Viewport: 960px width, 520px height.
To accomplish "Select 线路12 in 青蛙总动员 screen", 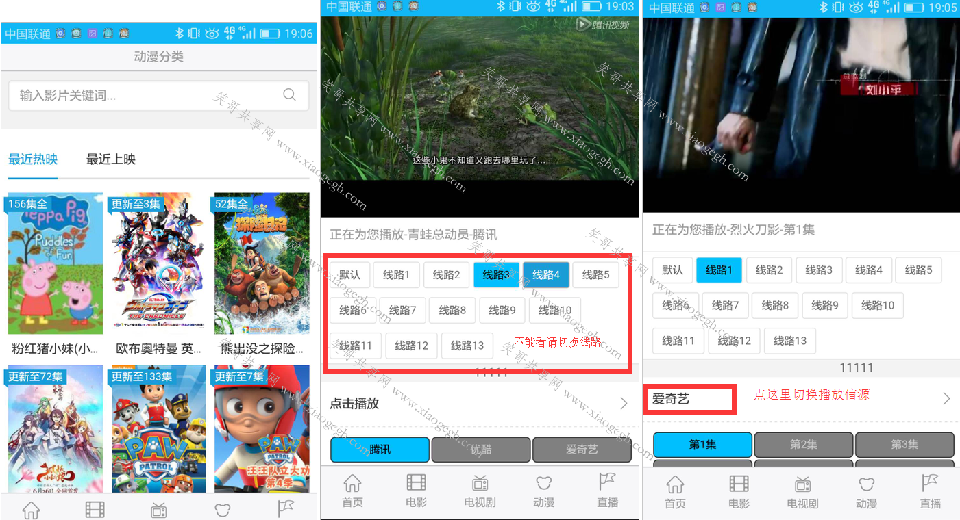I will click(x=412, y=346).
